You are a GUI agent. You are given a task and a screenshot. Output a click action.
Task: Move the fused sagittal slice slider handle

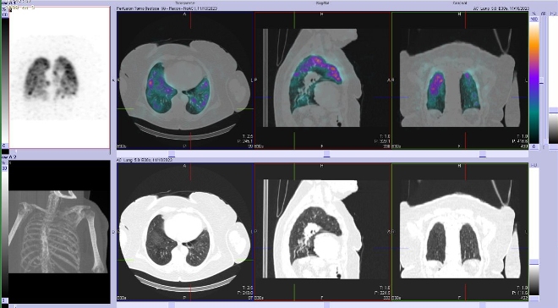tap(326, 154)
